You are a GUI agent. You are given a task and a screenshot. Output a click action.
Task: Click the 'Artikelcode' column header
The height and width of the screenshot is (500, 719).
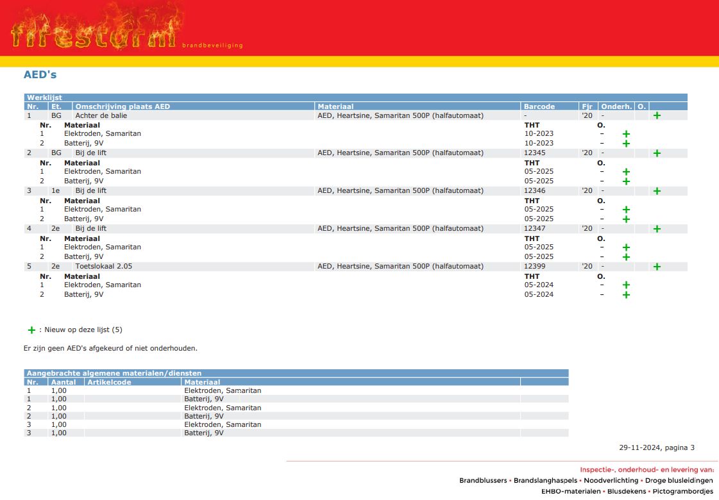point(109,382)
